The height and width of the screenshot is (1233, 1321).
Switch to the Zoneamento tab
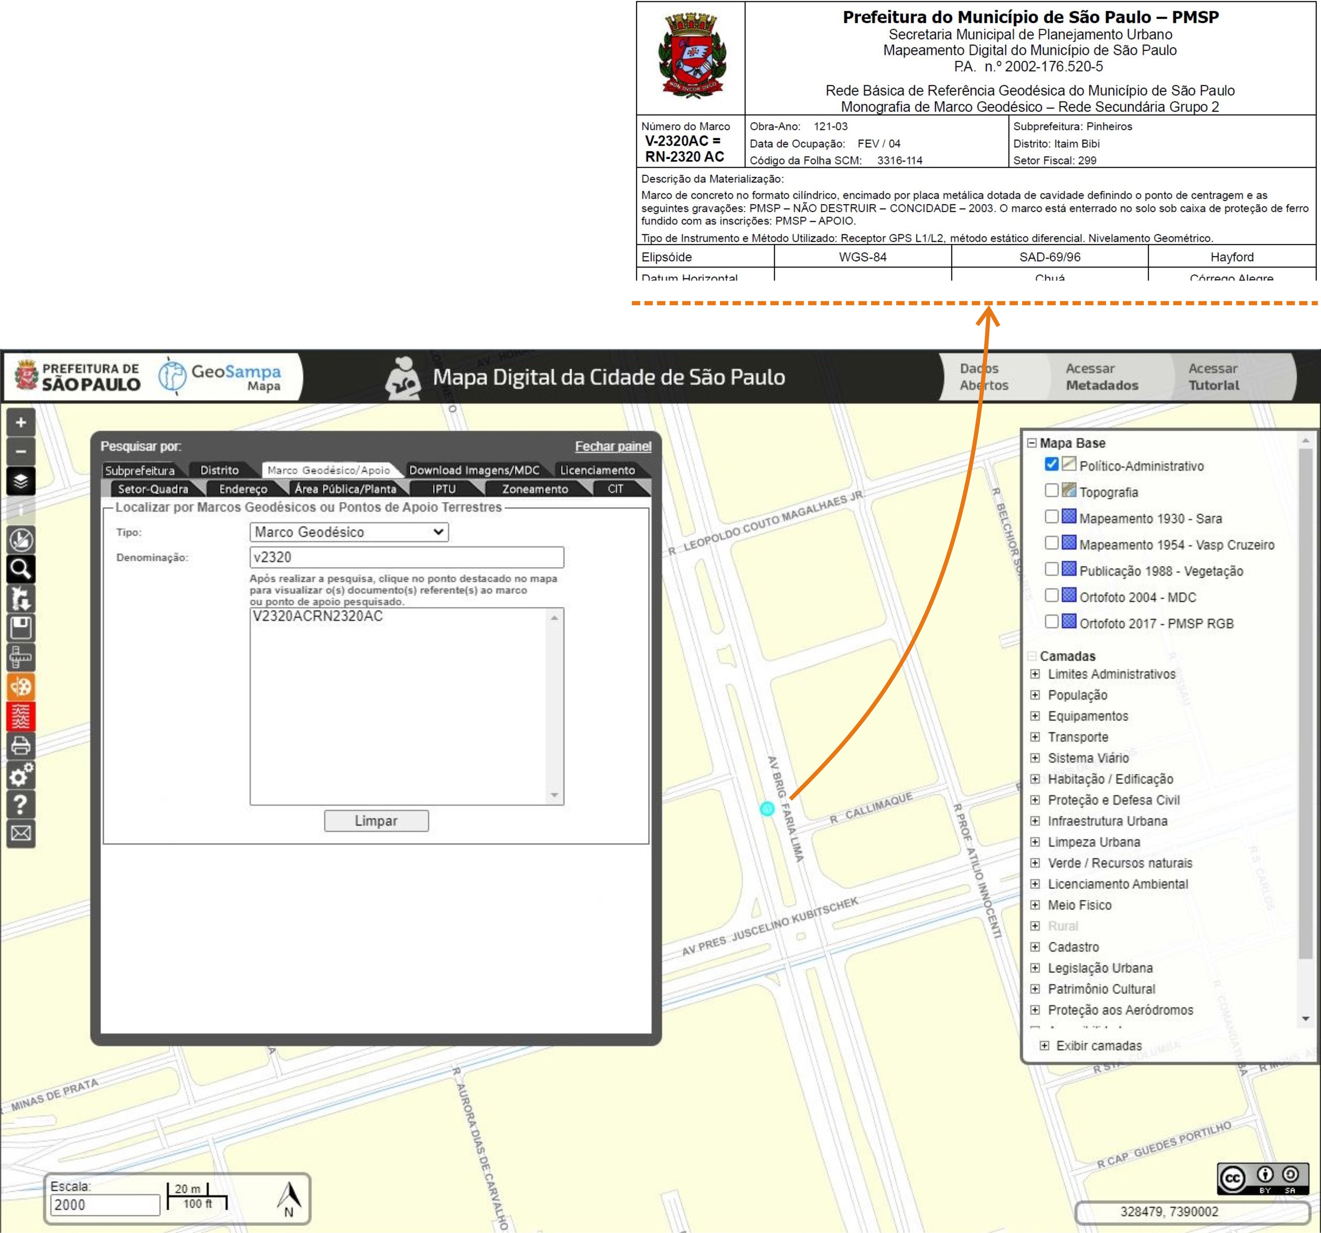[x=535, y=489]
